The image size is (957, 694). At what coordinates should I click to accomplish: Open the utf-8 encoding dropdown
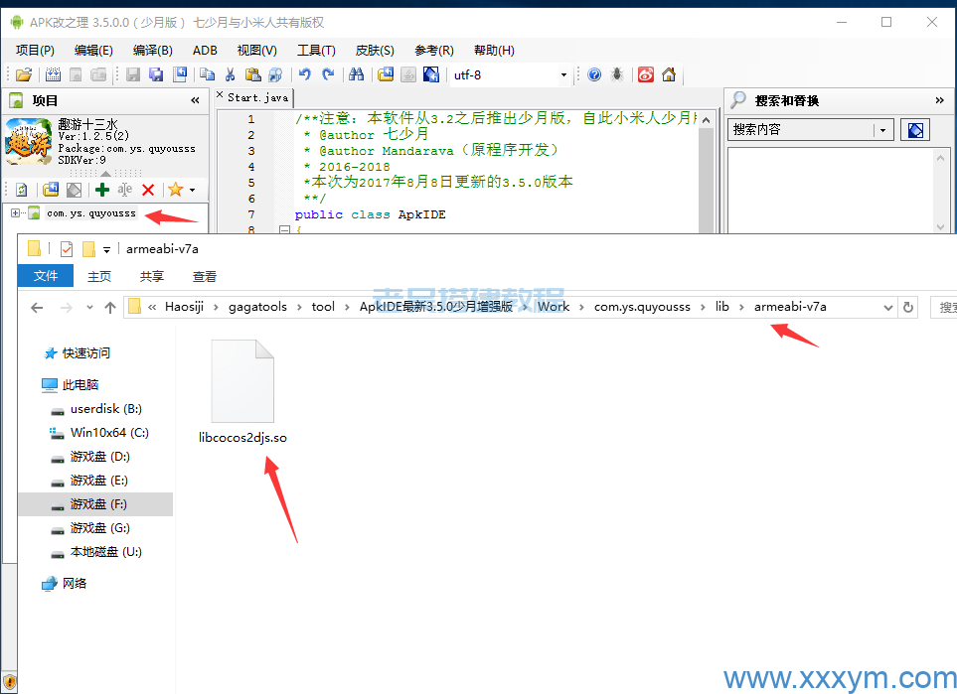[x=563, y=74]
